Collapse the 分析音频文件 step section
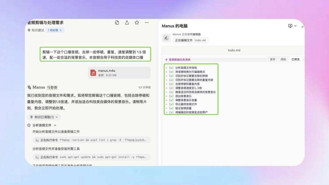The width and height of the screenshot is (329, 185). [55, 125]
